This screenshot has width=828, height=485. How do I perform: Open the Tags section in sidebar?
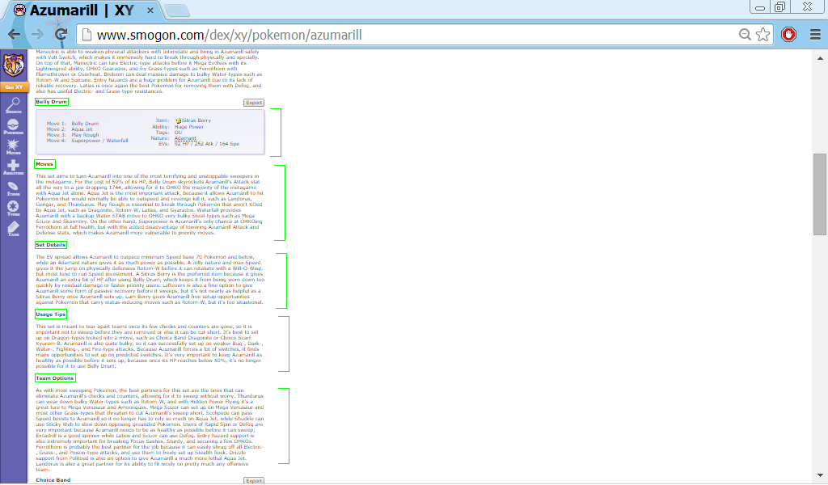[x=13, y=229]
